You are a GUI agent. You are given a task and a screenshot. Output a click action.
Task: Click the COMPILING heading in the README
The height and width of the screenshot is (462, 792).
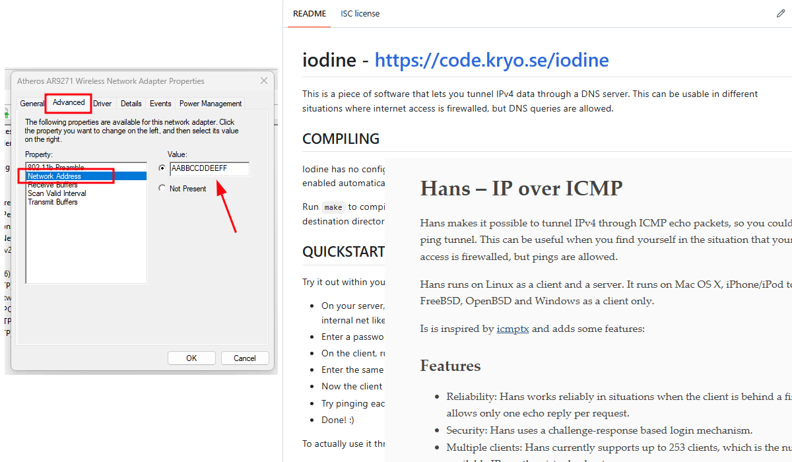[x=341, y=139]
